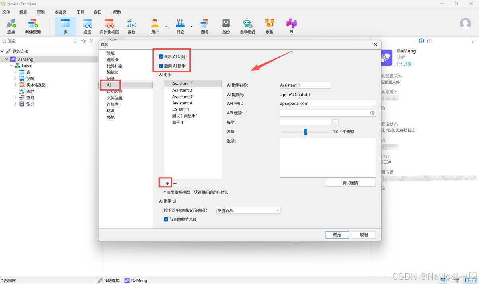This screenshot has height=284, width=479.
Task: Click the 备份 toolbar icon
Action: click(226, 26)
